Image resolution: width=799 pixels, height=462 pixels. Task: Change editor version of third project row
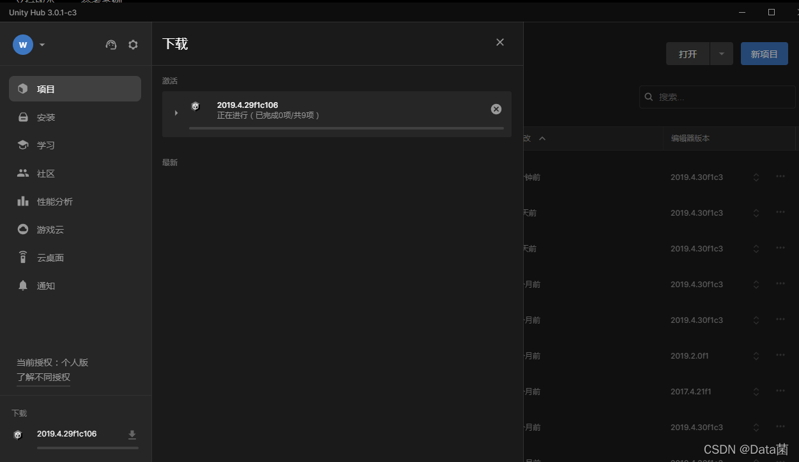756,249
